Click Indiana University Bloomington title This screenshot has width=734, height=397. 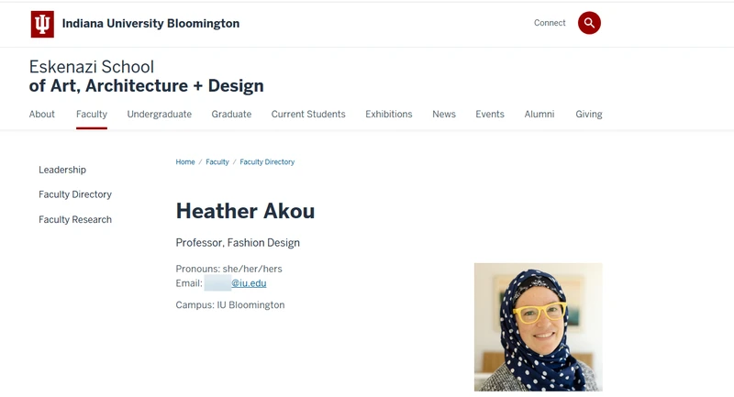150,24
